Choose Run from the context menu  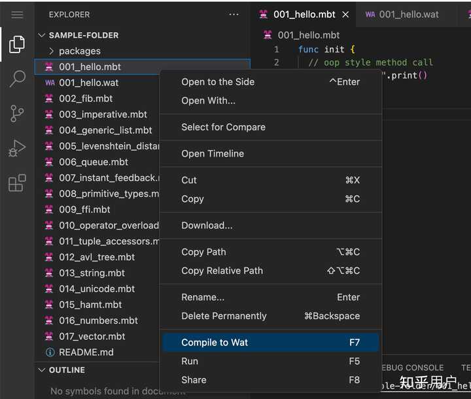coord(190,361)
